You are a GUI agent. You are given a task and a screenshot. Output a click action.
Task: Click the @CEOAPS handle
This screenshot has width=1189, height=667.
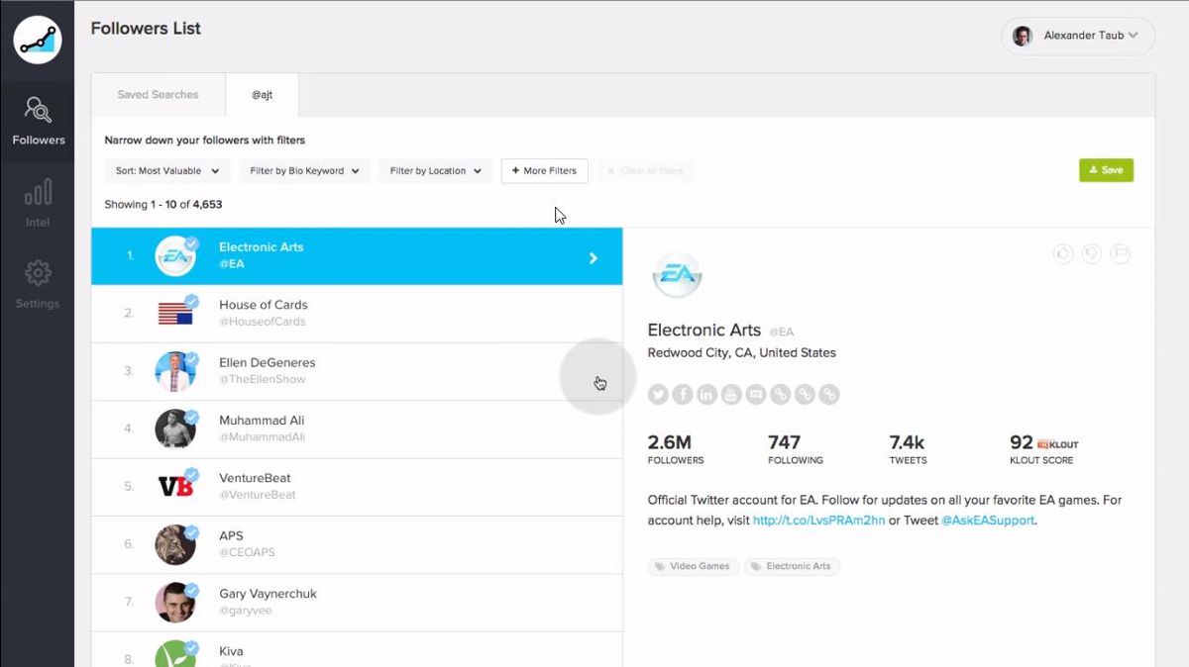tap(247, 552)
